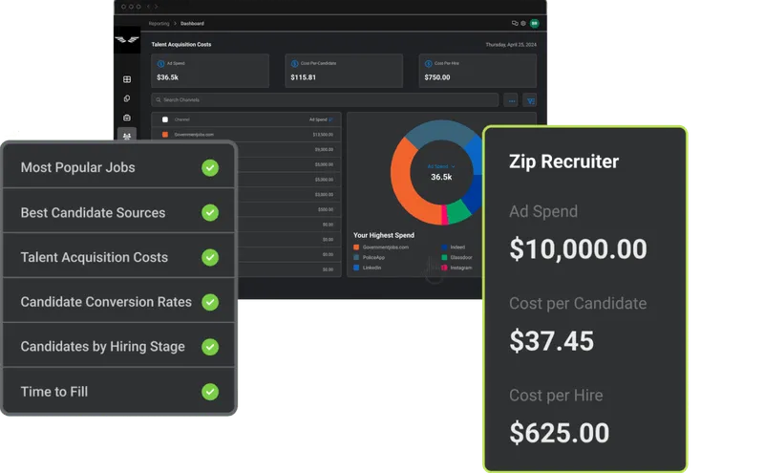This screenshot has width=764, height=473.
Task: Click the orange swatch in Governmentjobs.com table row
Action: (165, 135)
